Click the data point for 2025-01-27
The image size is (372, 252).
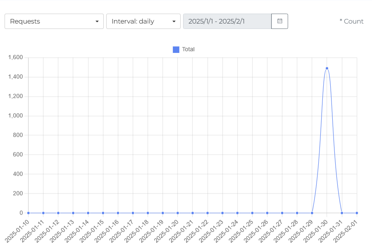click(x=282, y=213)
